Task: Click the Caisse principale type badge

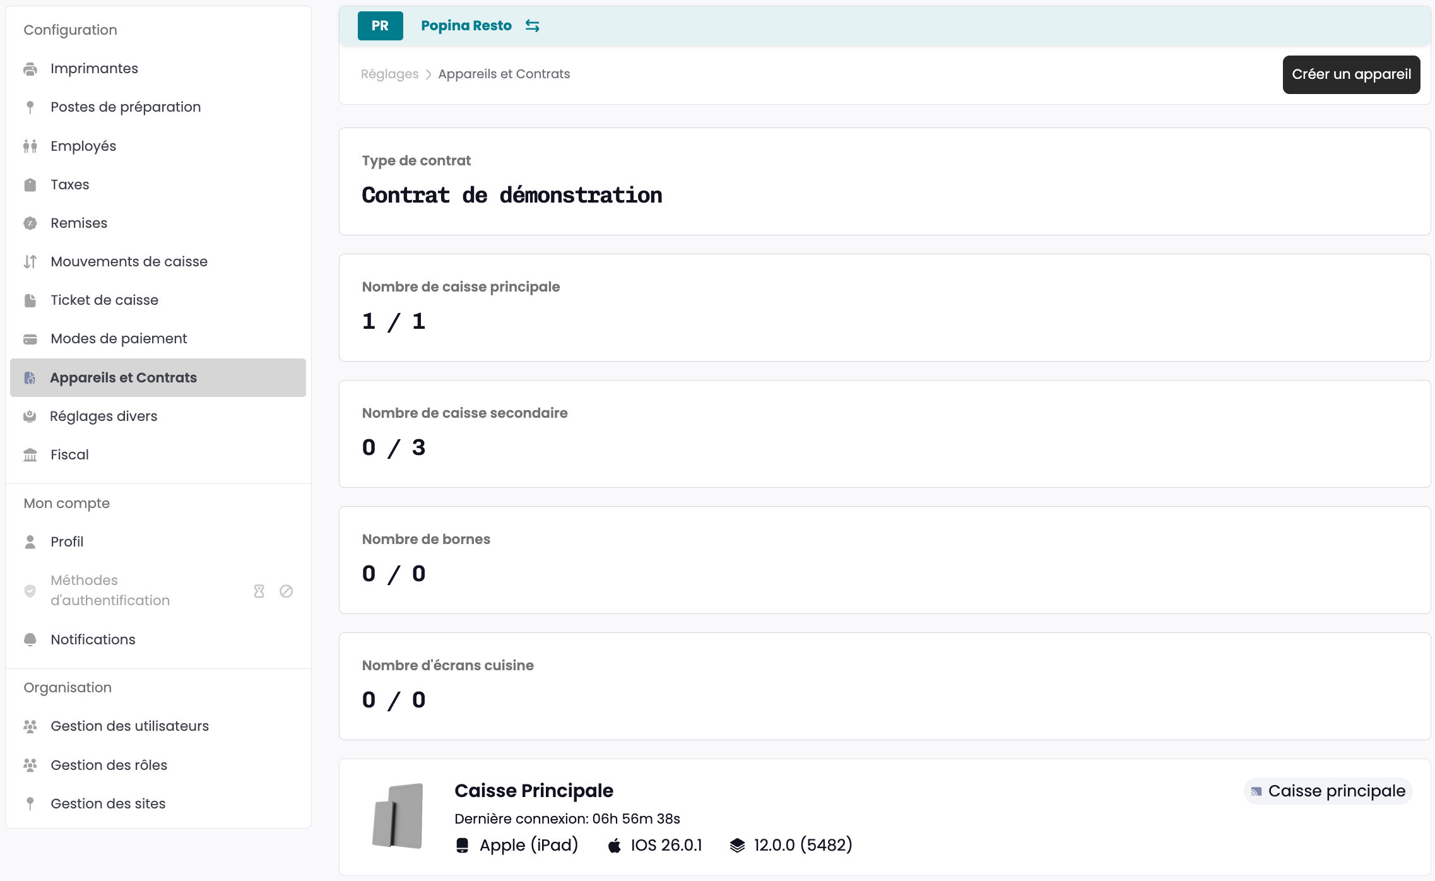Action: tap(1328, 791)
